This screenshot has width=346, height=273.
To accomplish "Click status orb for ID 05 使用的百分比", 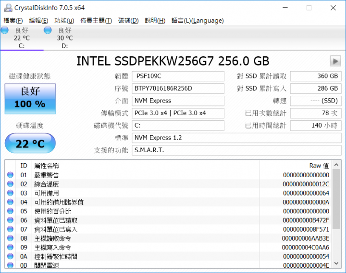I will [10, 211].
